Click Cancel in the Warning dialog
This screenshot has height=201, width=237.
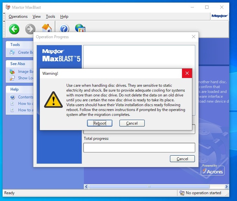coord(132,123)
